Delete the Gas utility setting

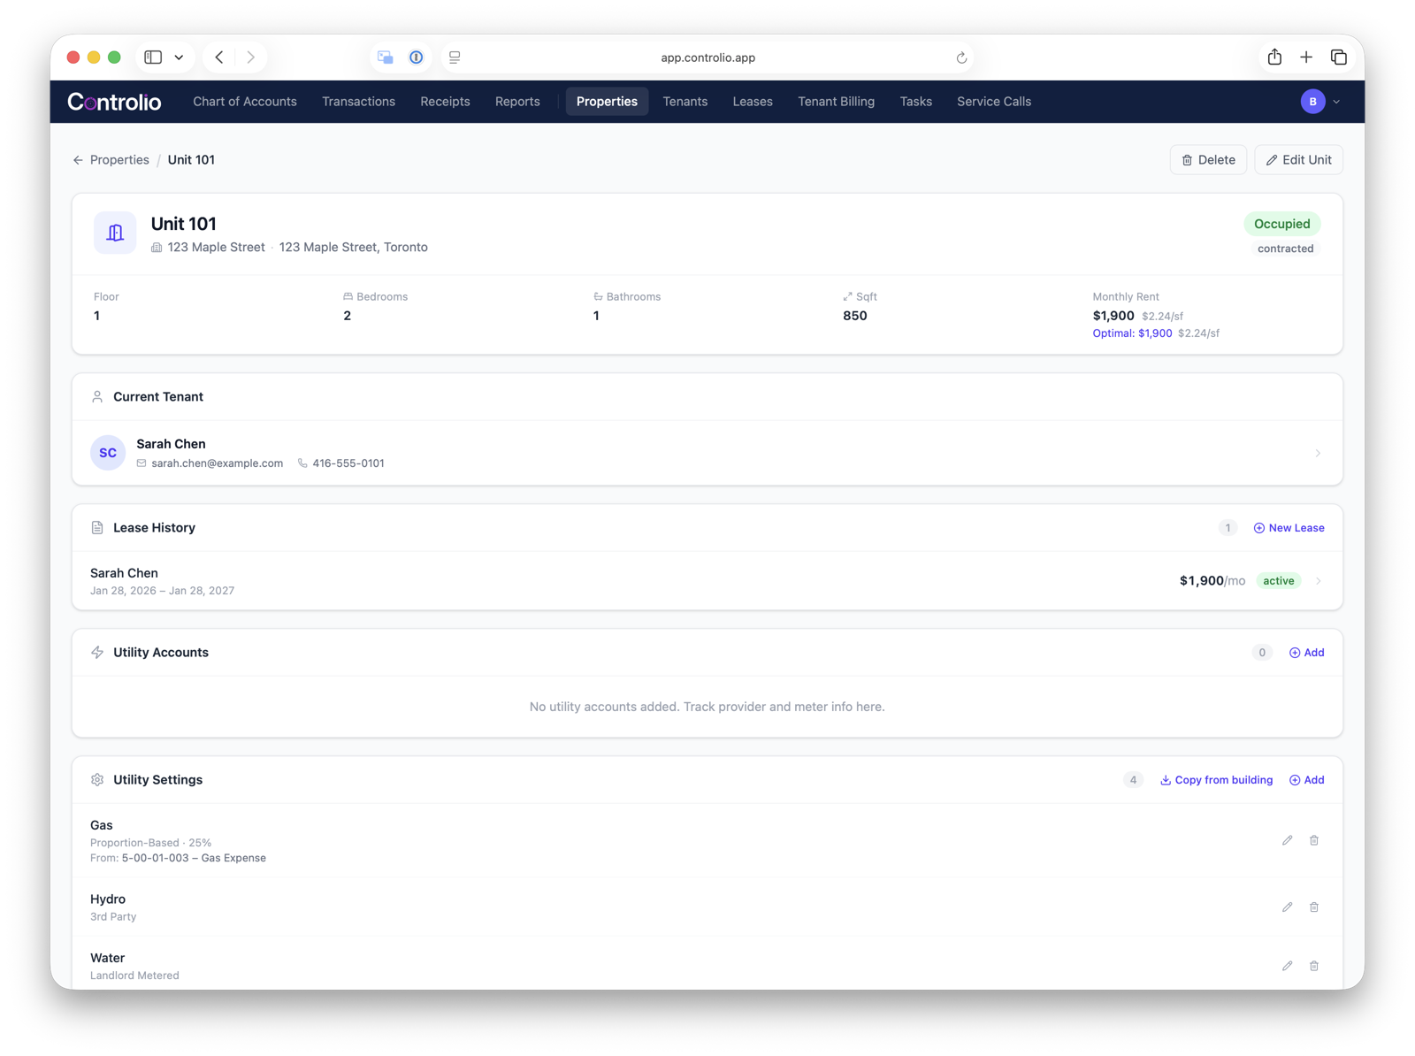(1314, 840)
